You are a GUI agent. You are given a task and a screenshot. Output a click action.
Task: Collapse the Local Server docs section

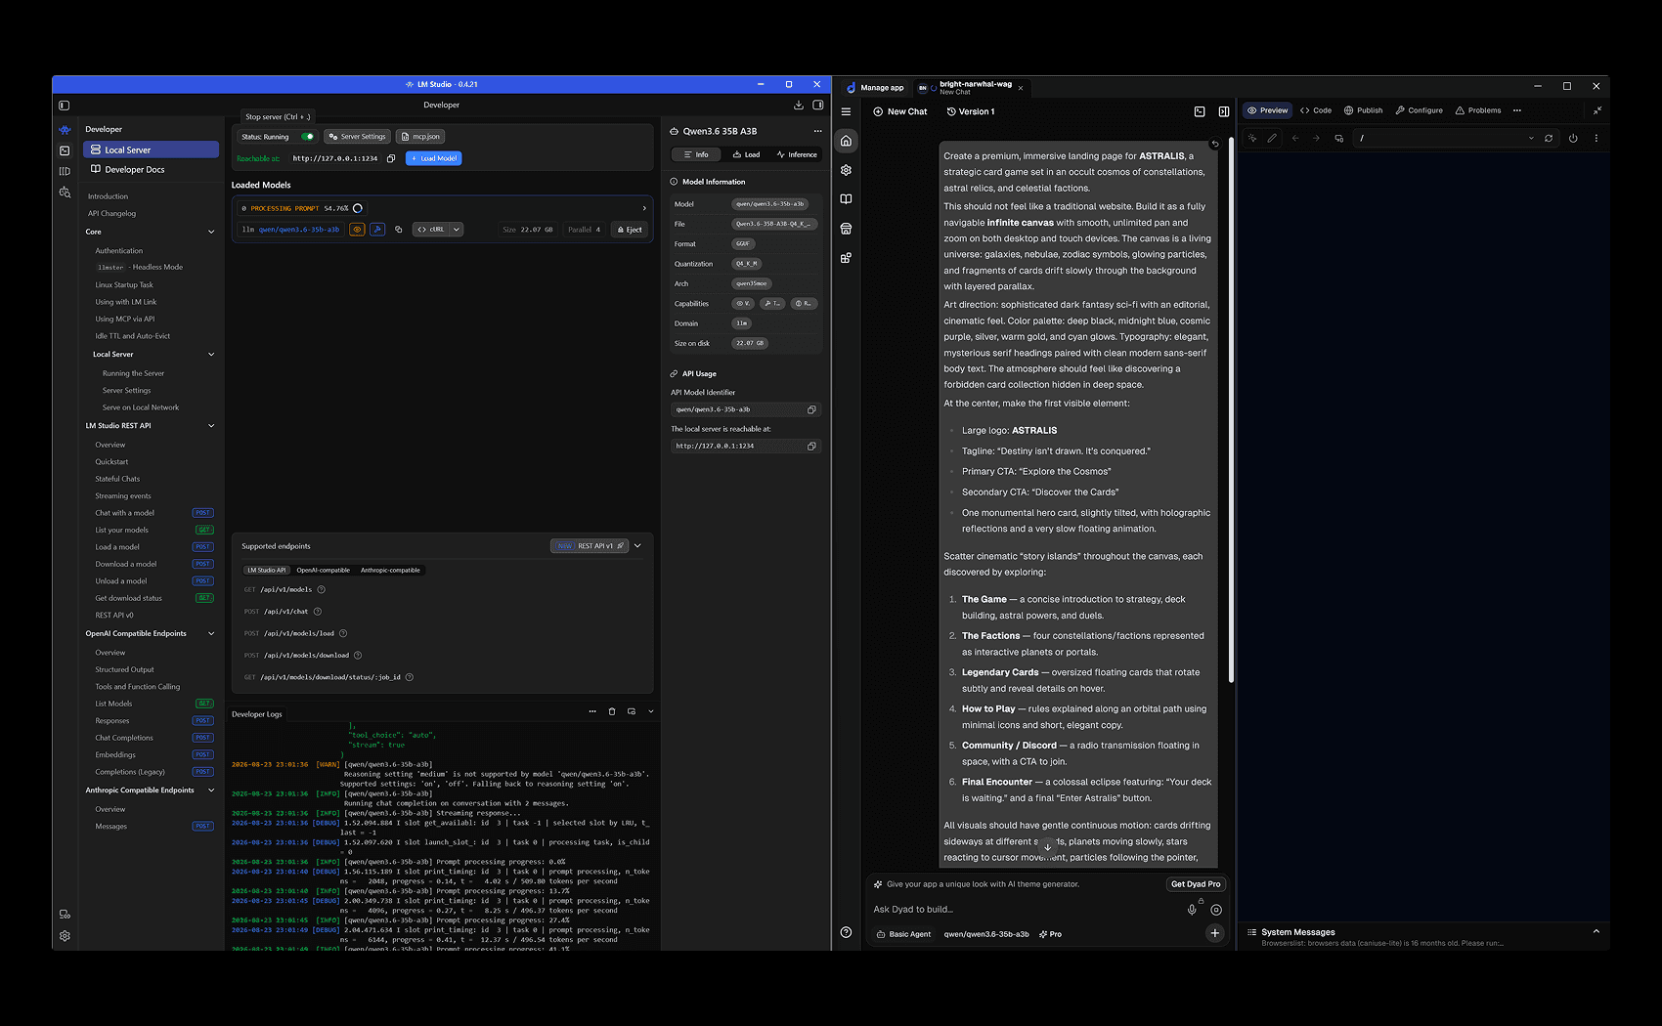[211, 355]
